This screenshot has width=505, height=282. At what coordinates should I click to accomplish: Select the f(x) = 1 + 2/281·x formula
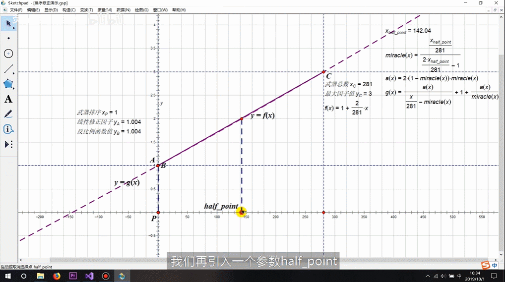(x=346, y=108)
